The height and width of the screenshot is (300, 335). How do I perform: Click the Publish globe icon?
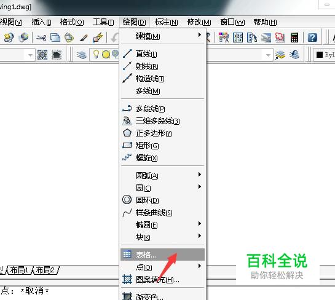click(x=23, y=37)
